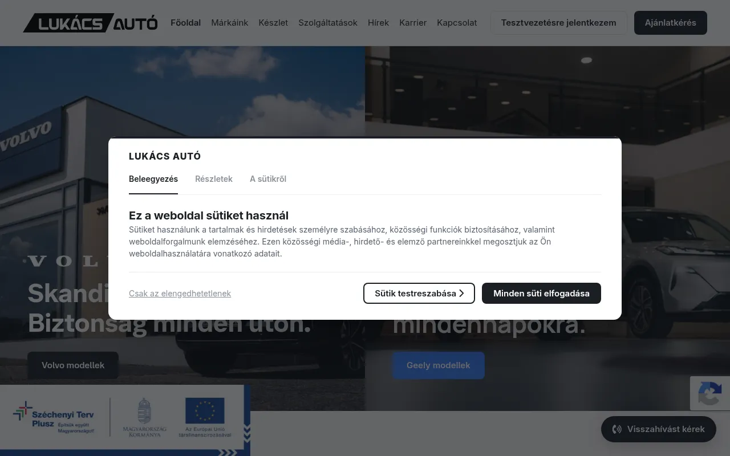Click the chevron on Sütik testreszabása

pyautogui.click(x=461, y=294)
